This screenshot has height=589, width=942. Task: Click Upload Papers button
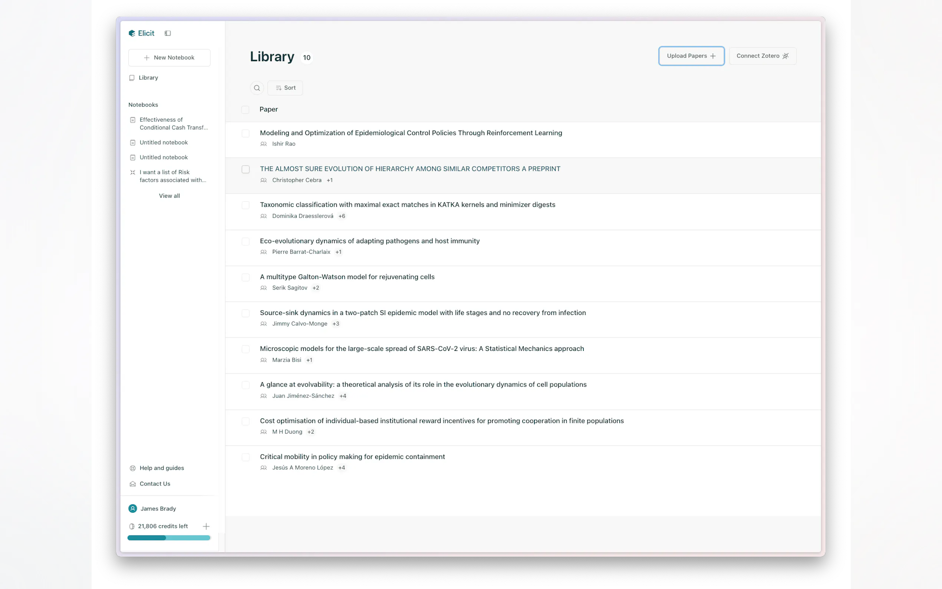tap(691, 56)
